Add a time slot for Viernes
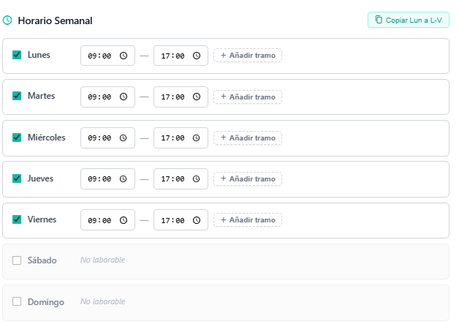Screen dimensions: 459x327 click(x=248, y=220)
